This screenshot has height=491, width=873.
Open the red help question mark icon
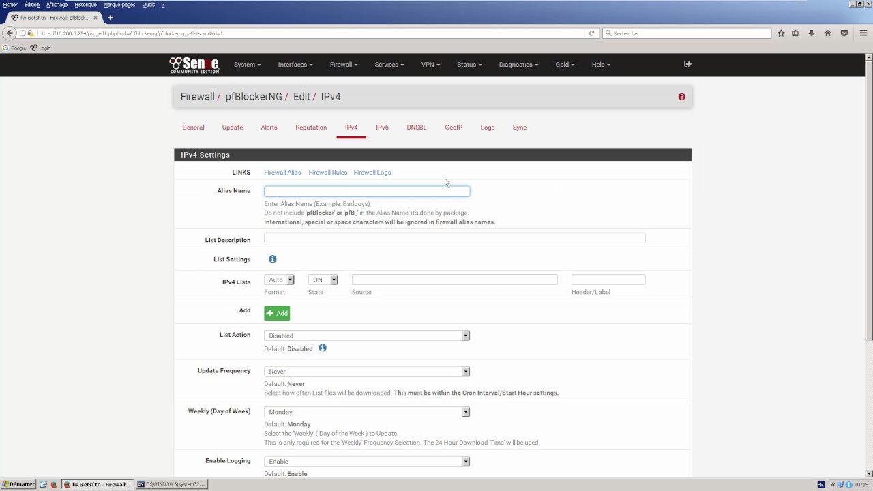coord(681,97)
